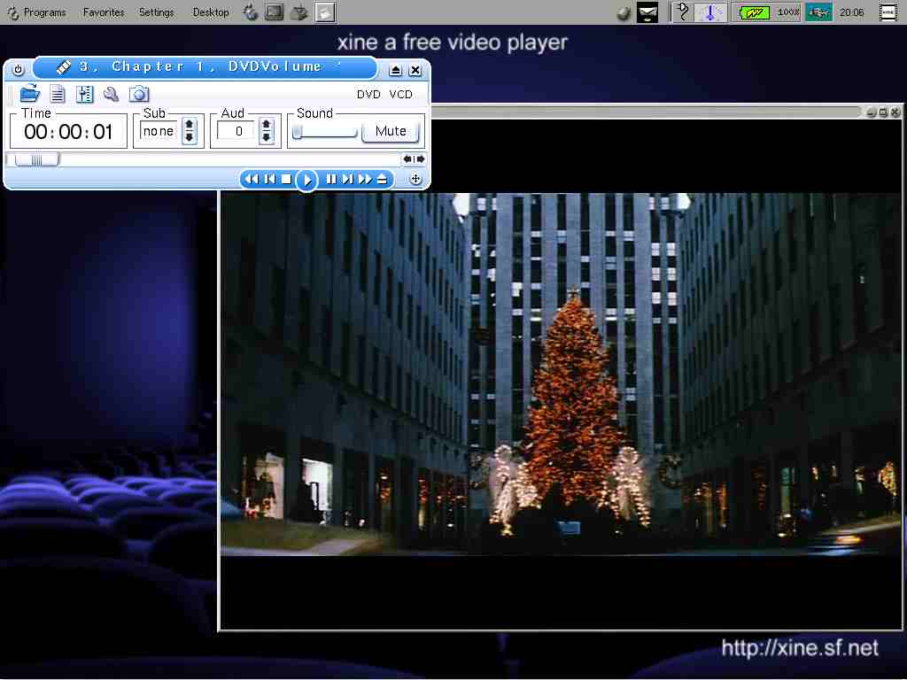Increase the subtitle channel with up arrow
The width and height of the screenshot is (907, 680).
(x=189, y=126)
